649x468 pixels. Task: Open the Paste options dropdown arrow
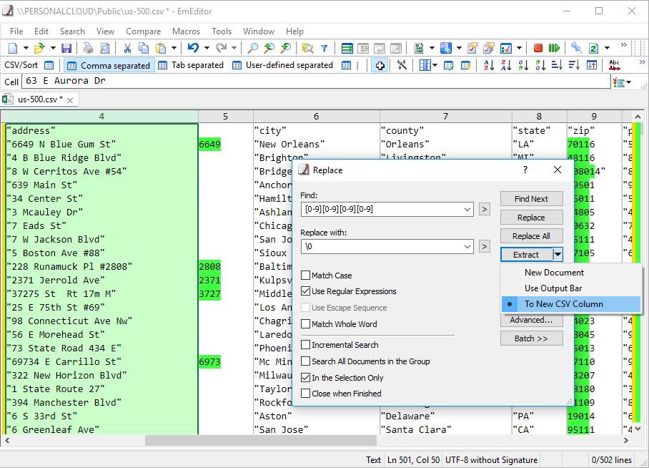point(174,48)
